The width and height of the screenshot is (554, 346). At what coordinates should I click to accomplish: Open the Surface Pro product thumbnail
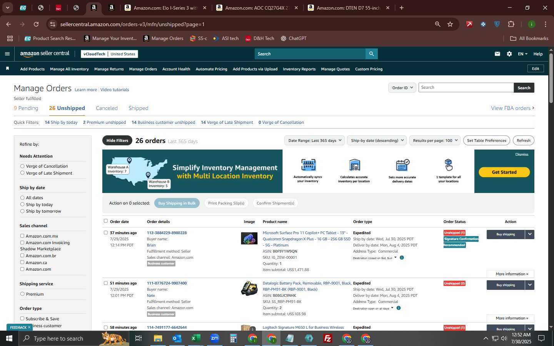pyautogui.click(x=249, y=238)
